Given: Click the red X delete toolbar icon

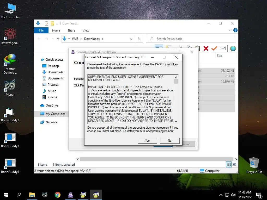Looking at the screenshot, I should coord(206,48).
